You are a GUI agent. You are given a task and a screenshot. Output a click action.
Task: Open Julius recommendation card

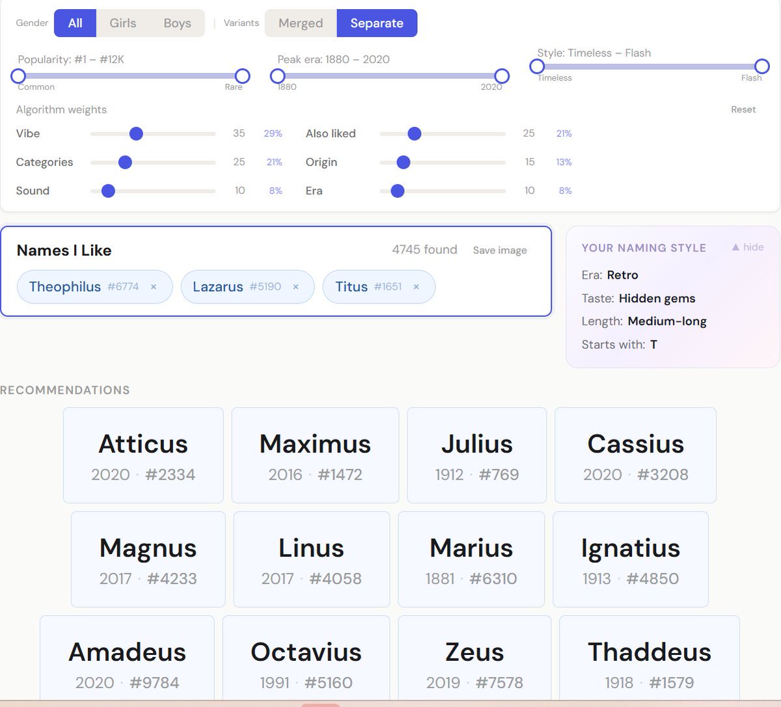[x=477, y=456]
